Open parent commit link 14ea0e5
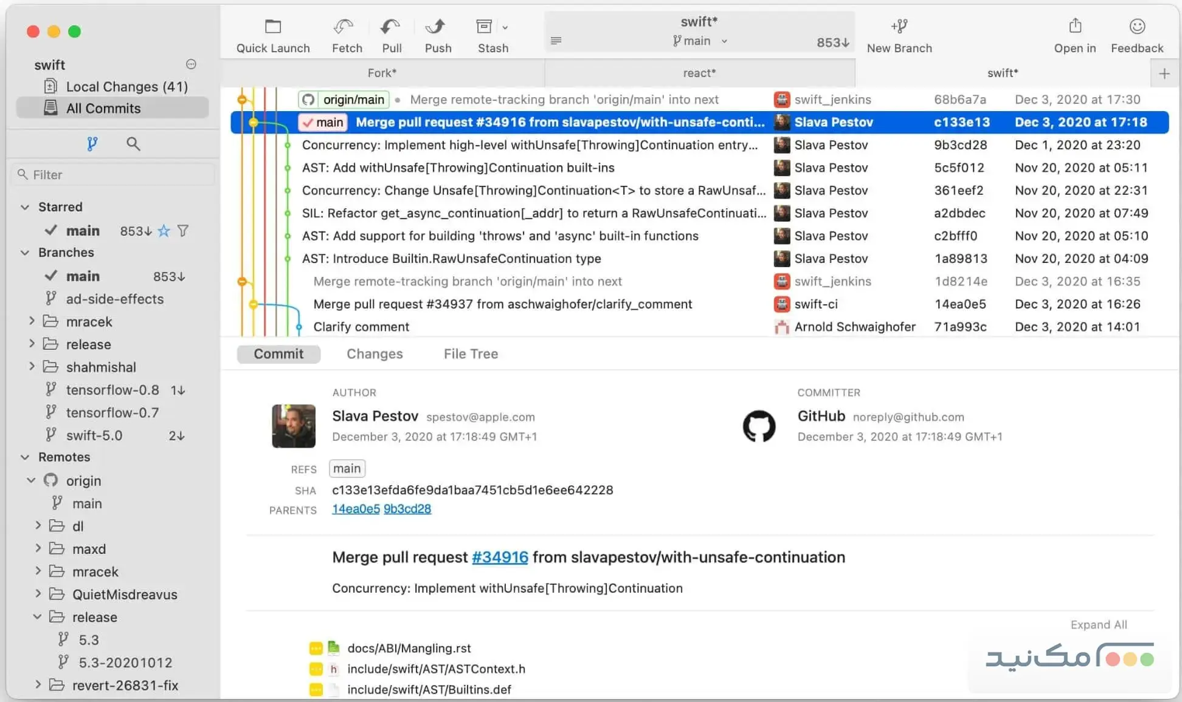The width and height of the screenshot is (1182, 702). point(356,509)
